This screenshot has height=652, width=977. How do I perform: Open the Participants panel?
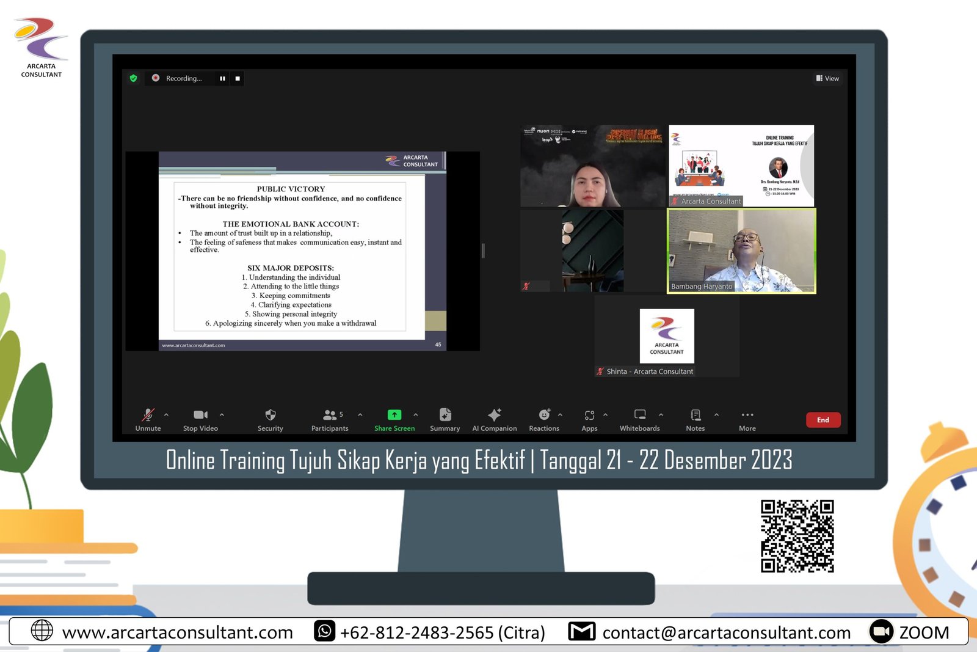(x=330, y=416)
